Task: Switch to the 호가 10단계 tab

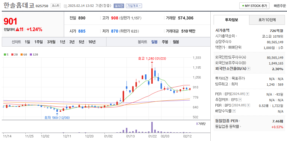Action: 267,20
